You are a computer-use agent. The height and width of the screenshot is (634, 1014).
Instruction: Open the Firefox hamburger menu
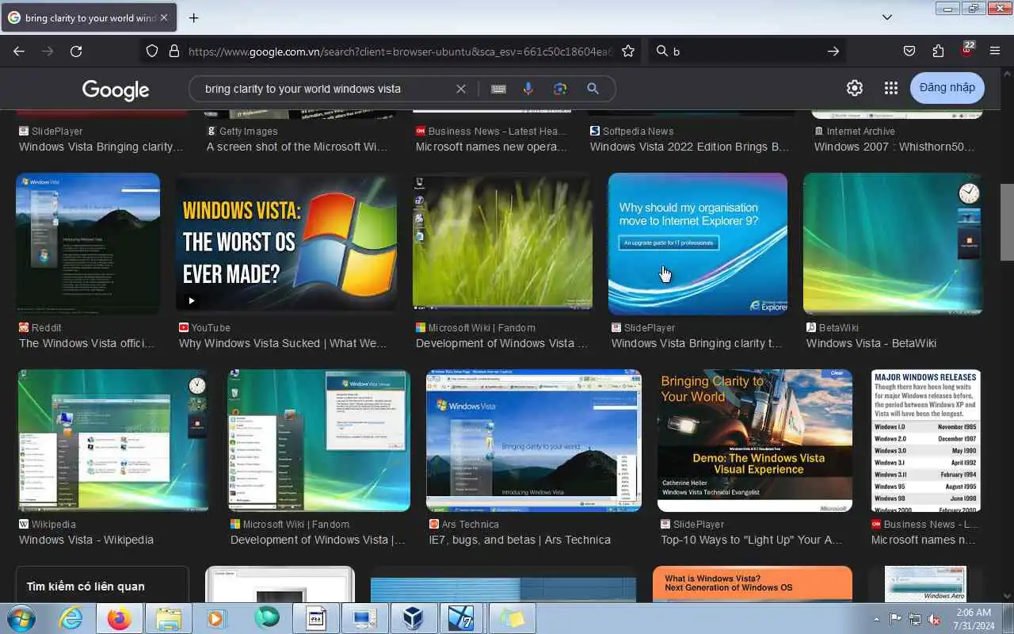tap(995, 51)
